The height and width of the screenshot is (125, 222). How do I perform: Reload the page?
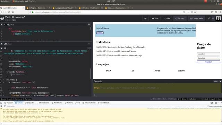tap(9, 12)
